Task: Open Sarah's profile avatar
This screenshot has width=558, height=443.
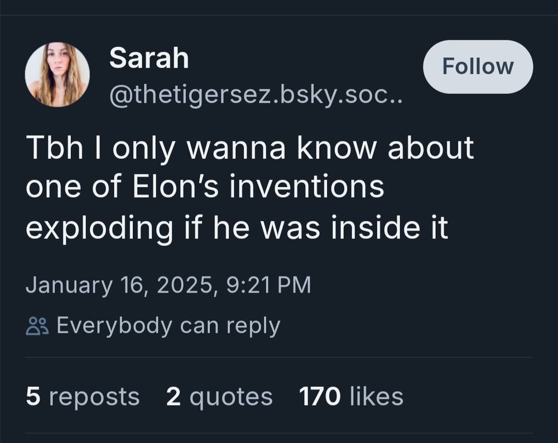Action: point(57,75)
